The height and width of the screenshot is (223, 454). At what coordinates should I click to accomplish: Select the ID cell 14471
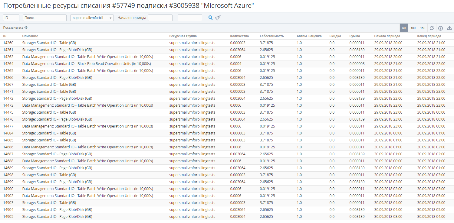(8, 92)
